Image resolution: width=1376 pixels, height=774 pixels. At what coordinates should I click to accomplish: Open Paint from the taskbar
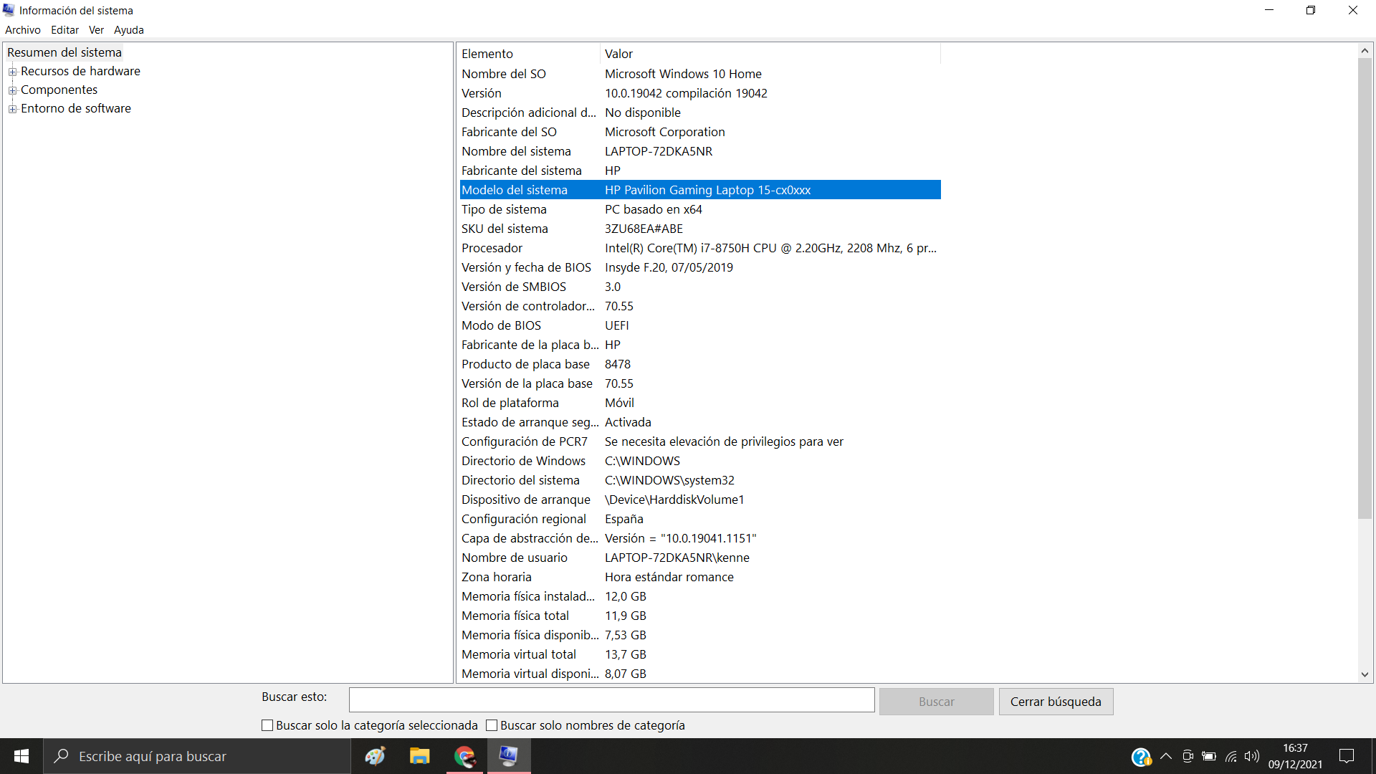point(375,756)
